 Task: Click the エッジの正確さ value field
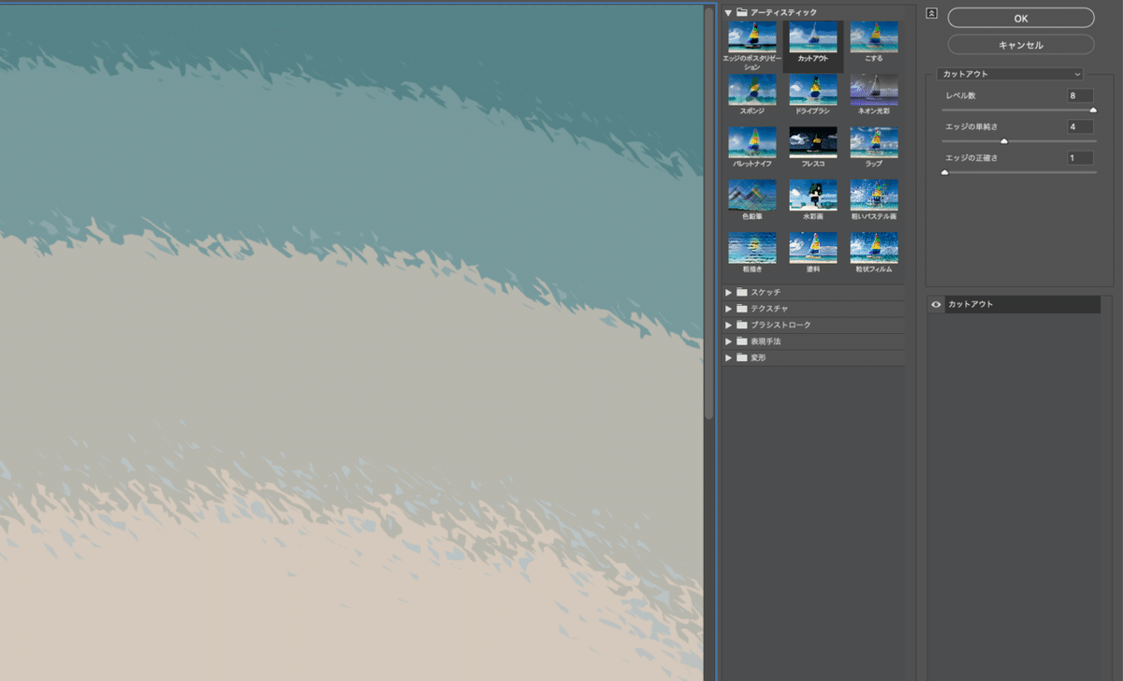[x=1080, y=158]
